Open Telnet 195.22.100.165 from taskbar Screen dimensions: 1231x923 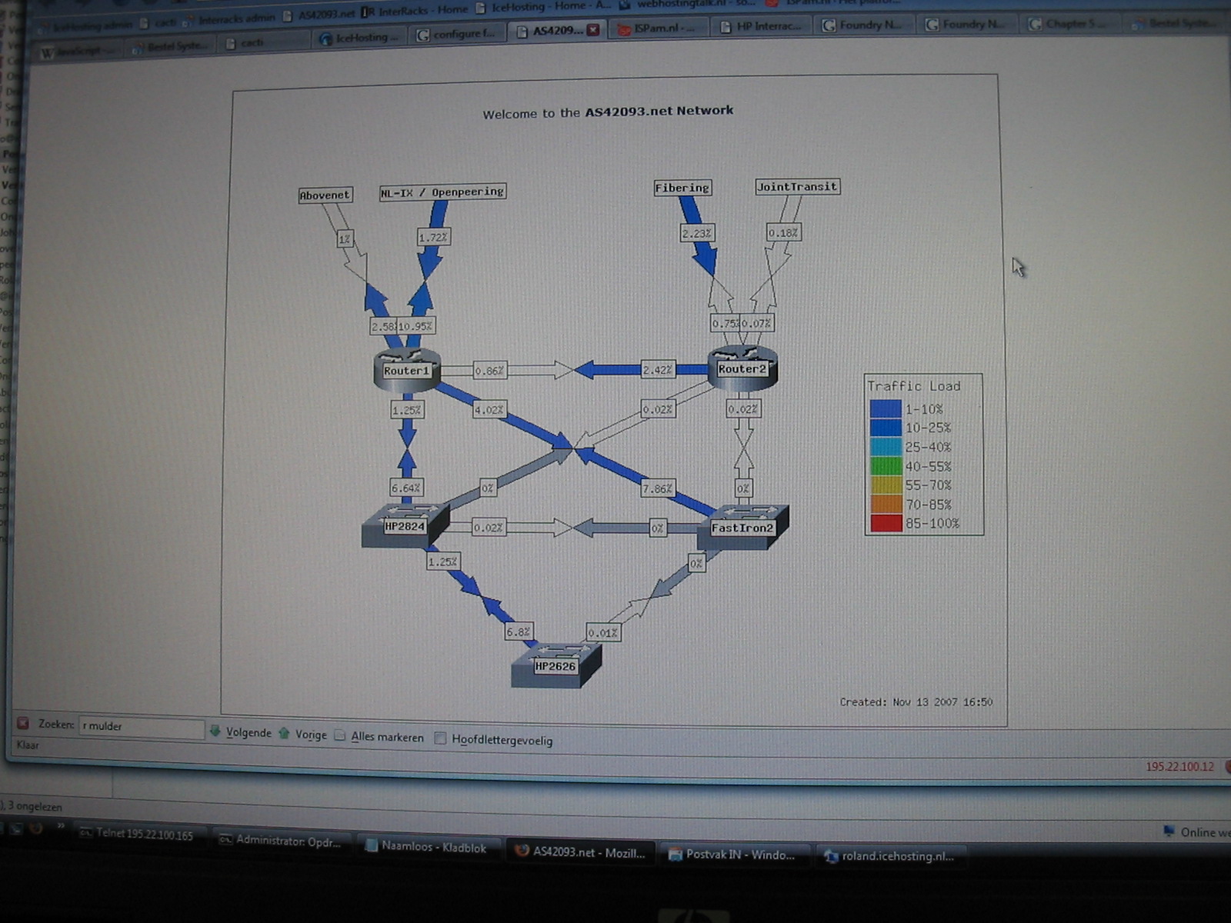(x=137, y=835)
